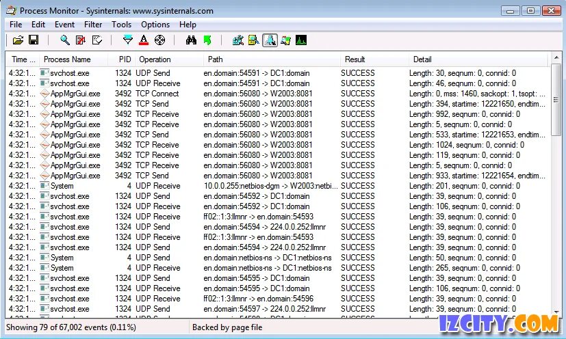Click the Process Monitor title bar icon

pos(11,10)
